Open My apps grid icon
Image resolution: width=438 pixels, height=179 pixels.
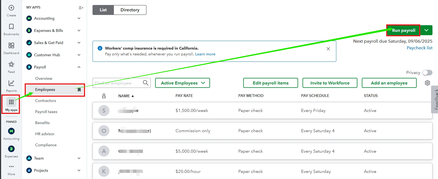pyautogui.click(x=11, y=102)
